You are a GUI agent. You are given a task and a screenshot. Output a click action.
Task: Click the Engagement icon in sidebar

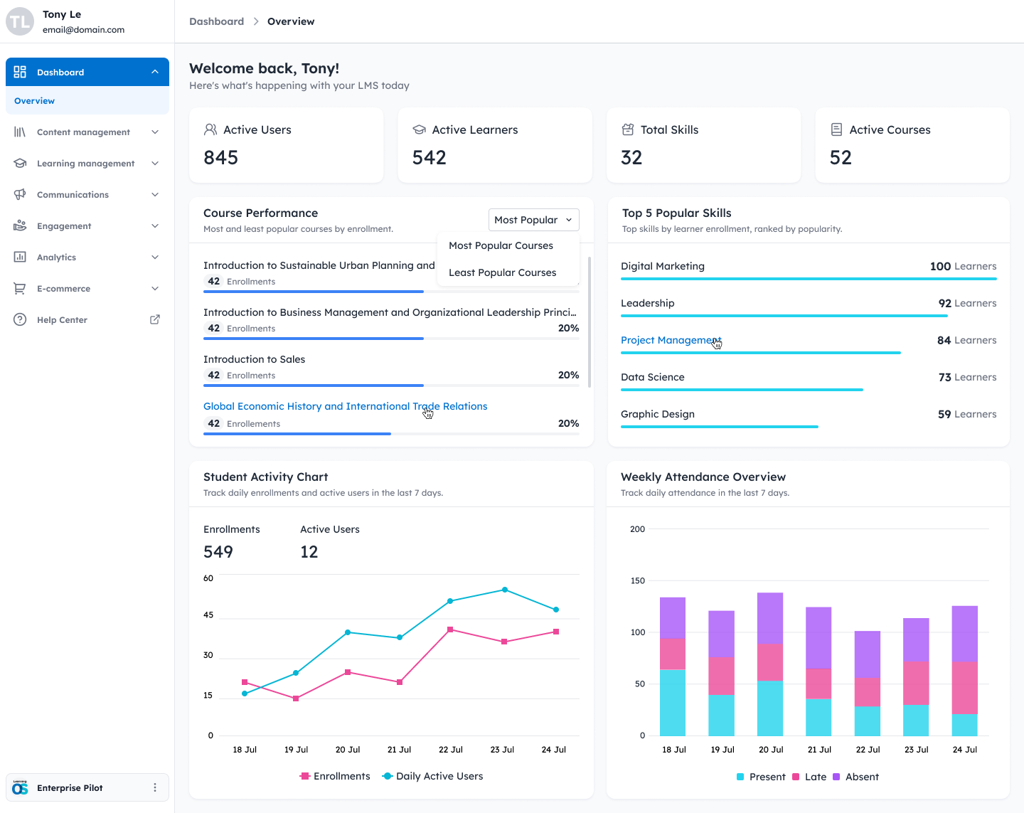point(20,226)
